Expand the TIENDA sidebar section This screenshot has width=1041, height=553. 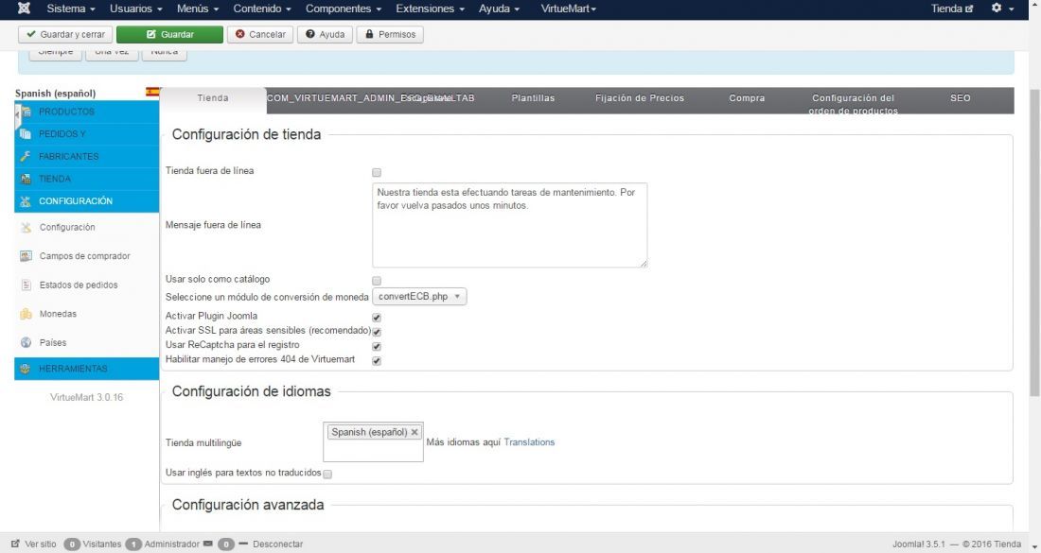point(87,179)
